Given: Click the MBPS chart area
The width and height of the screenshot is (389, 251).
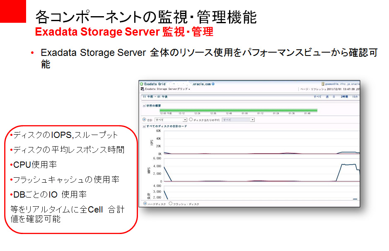Looking at the screenshot, I should [x=262, y=170].
